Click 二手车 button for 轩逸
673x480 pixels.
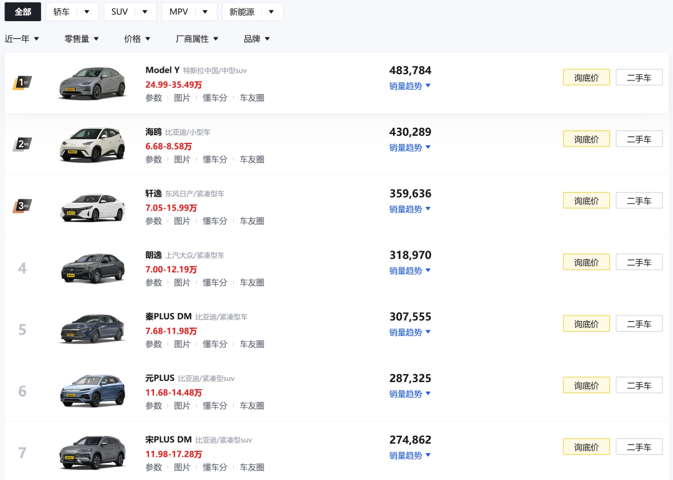coord(639,201)
